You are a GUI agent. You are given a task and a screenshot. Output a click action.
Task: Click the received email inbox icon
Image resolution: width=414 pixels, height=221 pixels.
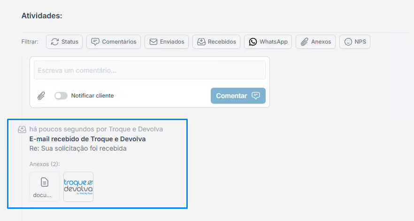pyautogui.click(x=22, y=129)
